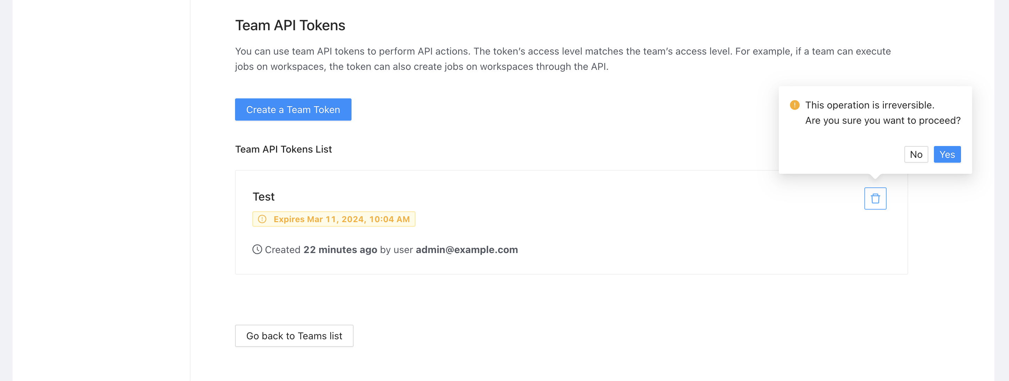Click the Team API Tokens List subheading
This screenshot has width=1009, height=381.
click(x=283, y=149)
